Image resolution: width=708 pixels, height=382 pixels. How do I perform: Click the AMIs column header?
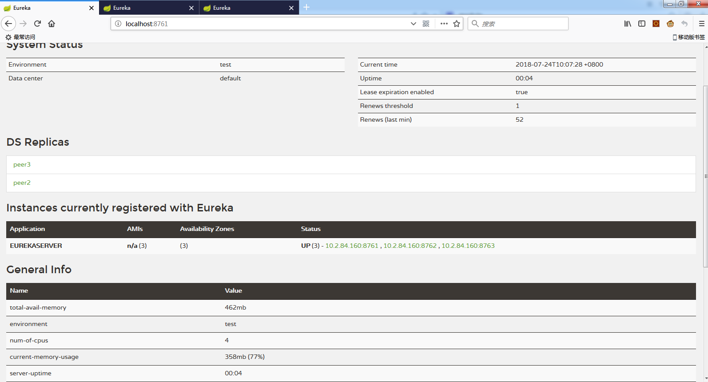click(135, 229)
